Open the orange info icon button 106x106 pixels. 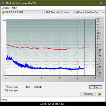[x=99, y=94]
